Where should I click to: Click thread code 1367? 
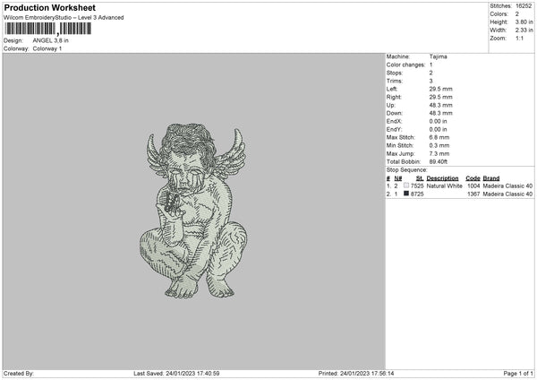[x=473, y=194]
